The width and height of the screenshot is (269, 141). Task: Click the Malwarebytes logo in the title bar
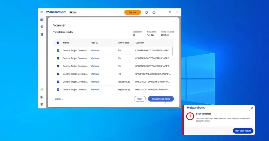click(x=56, y=12)
